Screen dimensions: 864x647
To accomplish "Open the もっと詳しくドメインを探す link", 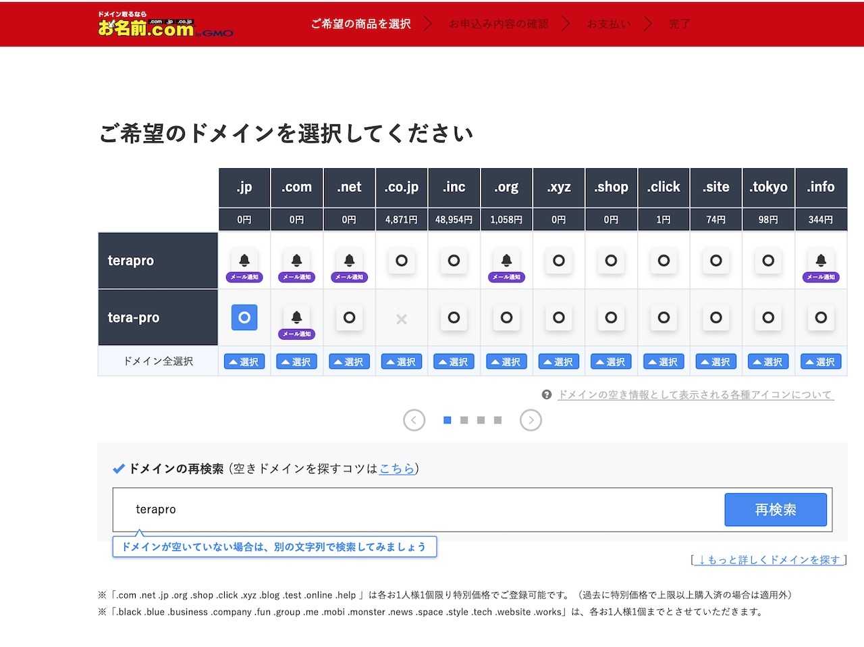I will click(x=769, y=560).
